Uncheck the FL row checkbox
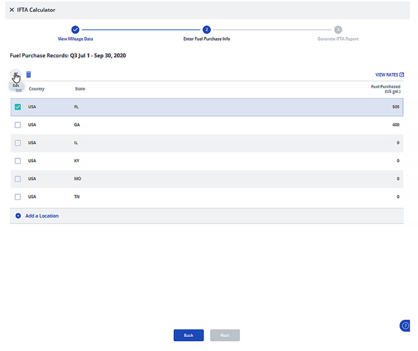418x351 pixels. coord(18,107)
